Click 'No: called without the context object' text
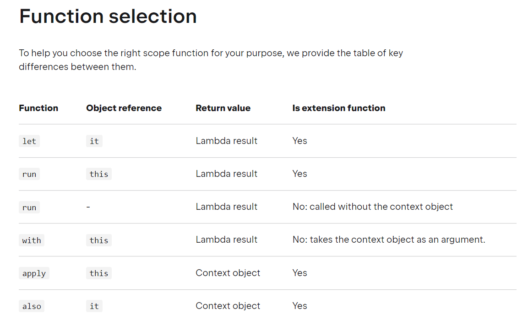The image size is (528, 330). 372,207
